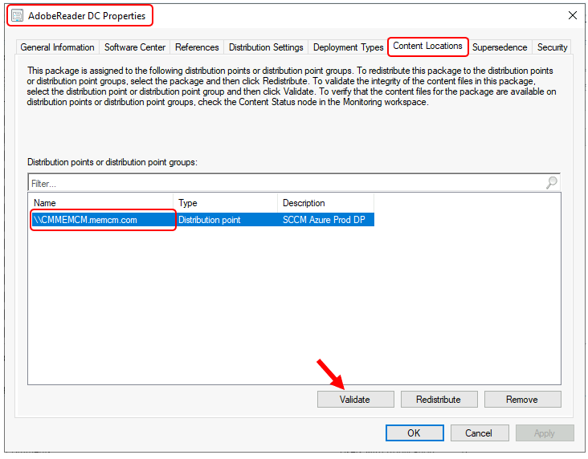Viewport: 588px width, 459px height.
Task: Open the References tab
Action: 197,47
